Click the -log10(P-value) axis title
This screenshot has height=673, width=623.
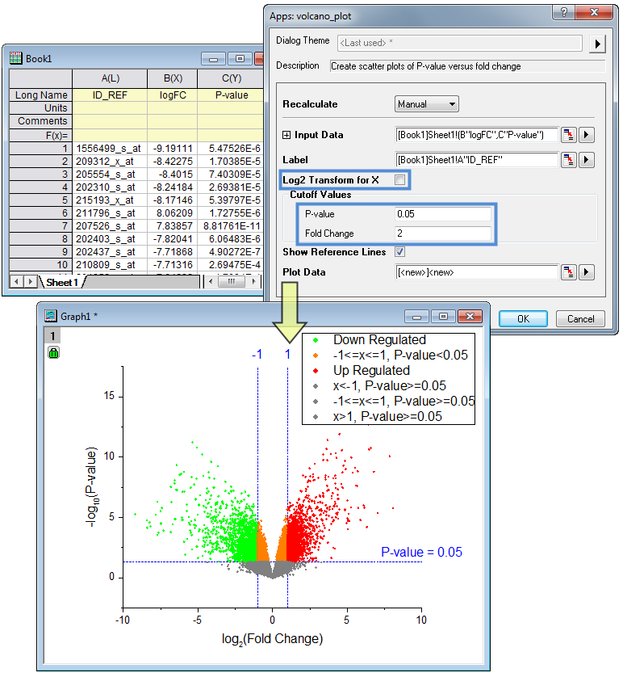(x=92, y=487)
